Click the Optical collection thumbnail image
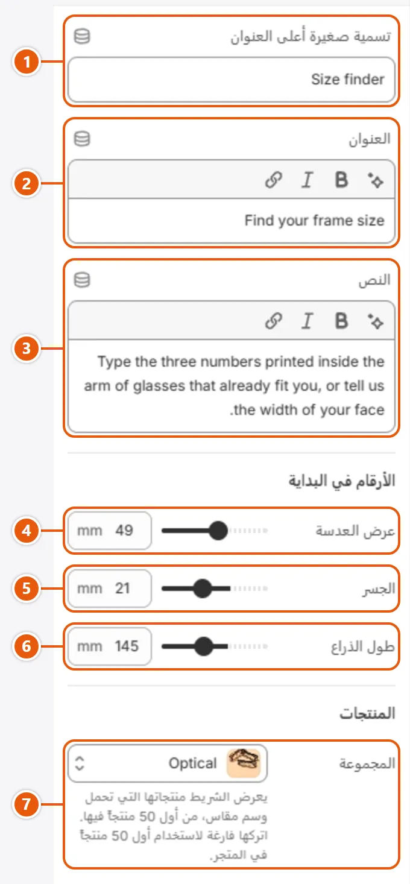Screen dimensions: 410x884 [243, 763]
